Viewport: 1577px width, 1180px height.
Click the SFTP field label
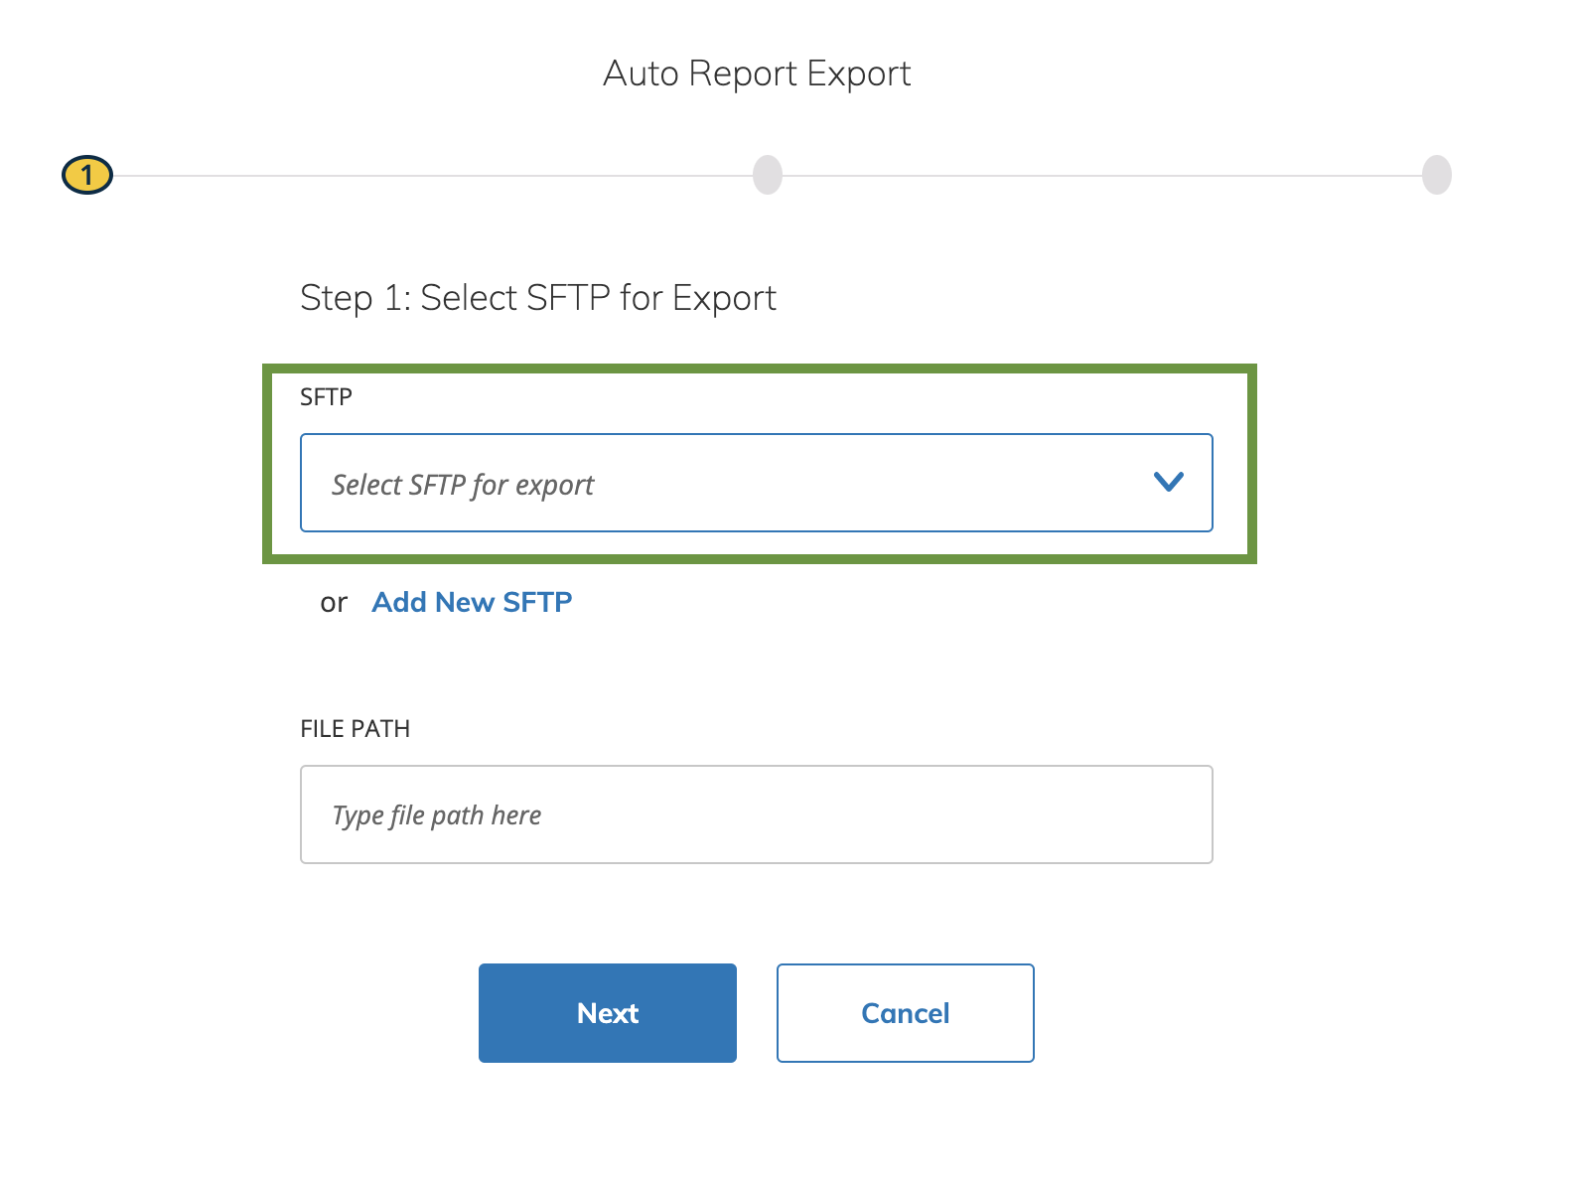[326, 397]
